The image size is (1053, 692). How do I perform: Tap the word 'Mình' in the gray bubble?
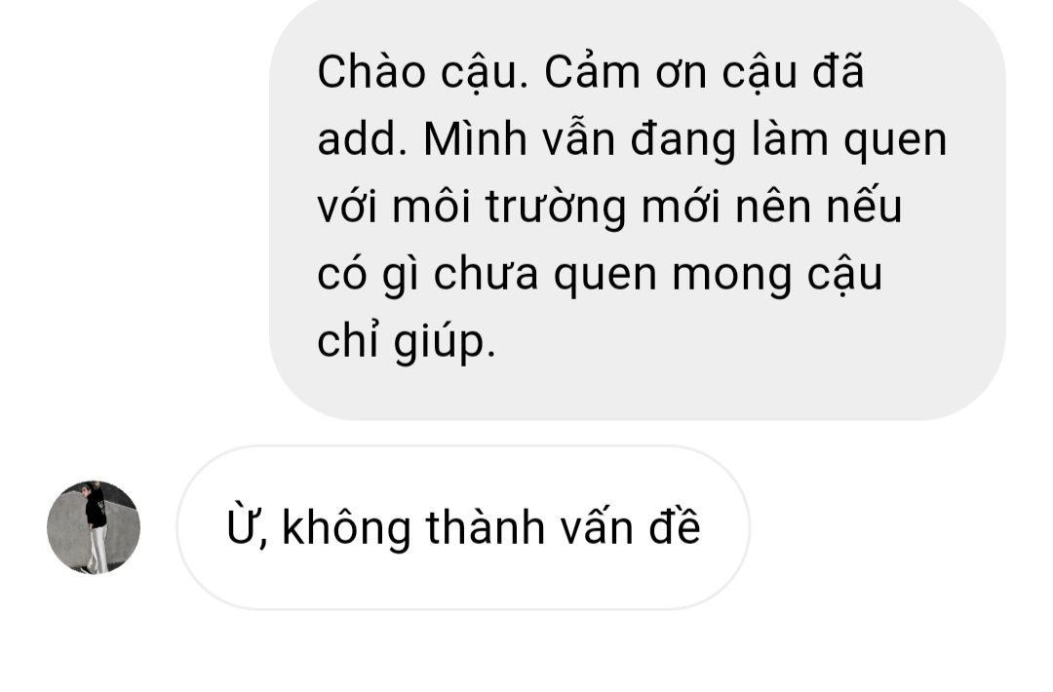[x=475, y=139]
